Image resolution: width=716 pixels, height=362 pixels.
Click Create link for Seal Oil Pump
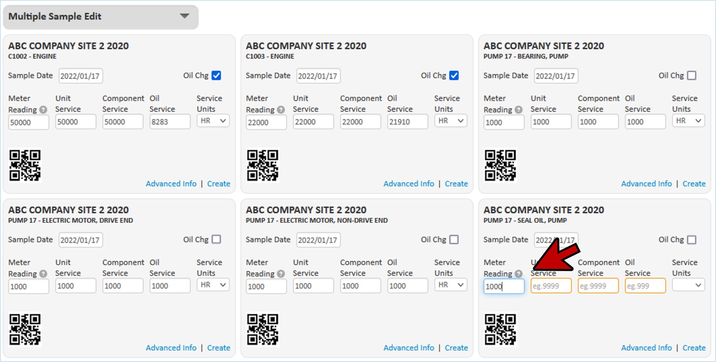tap(694, 348)
